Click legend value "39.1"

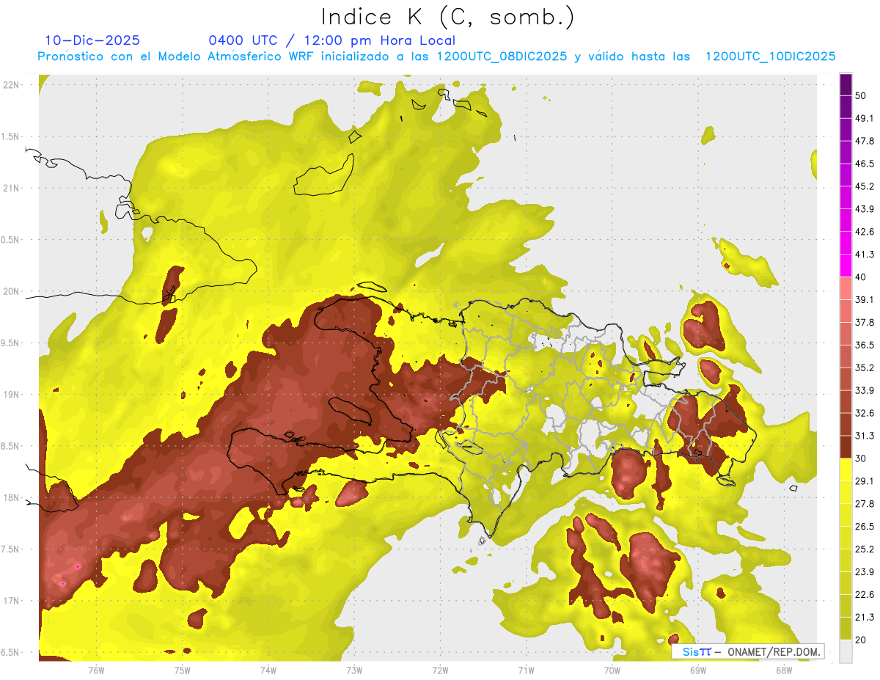tap(865, 300)
